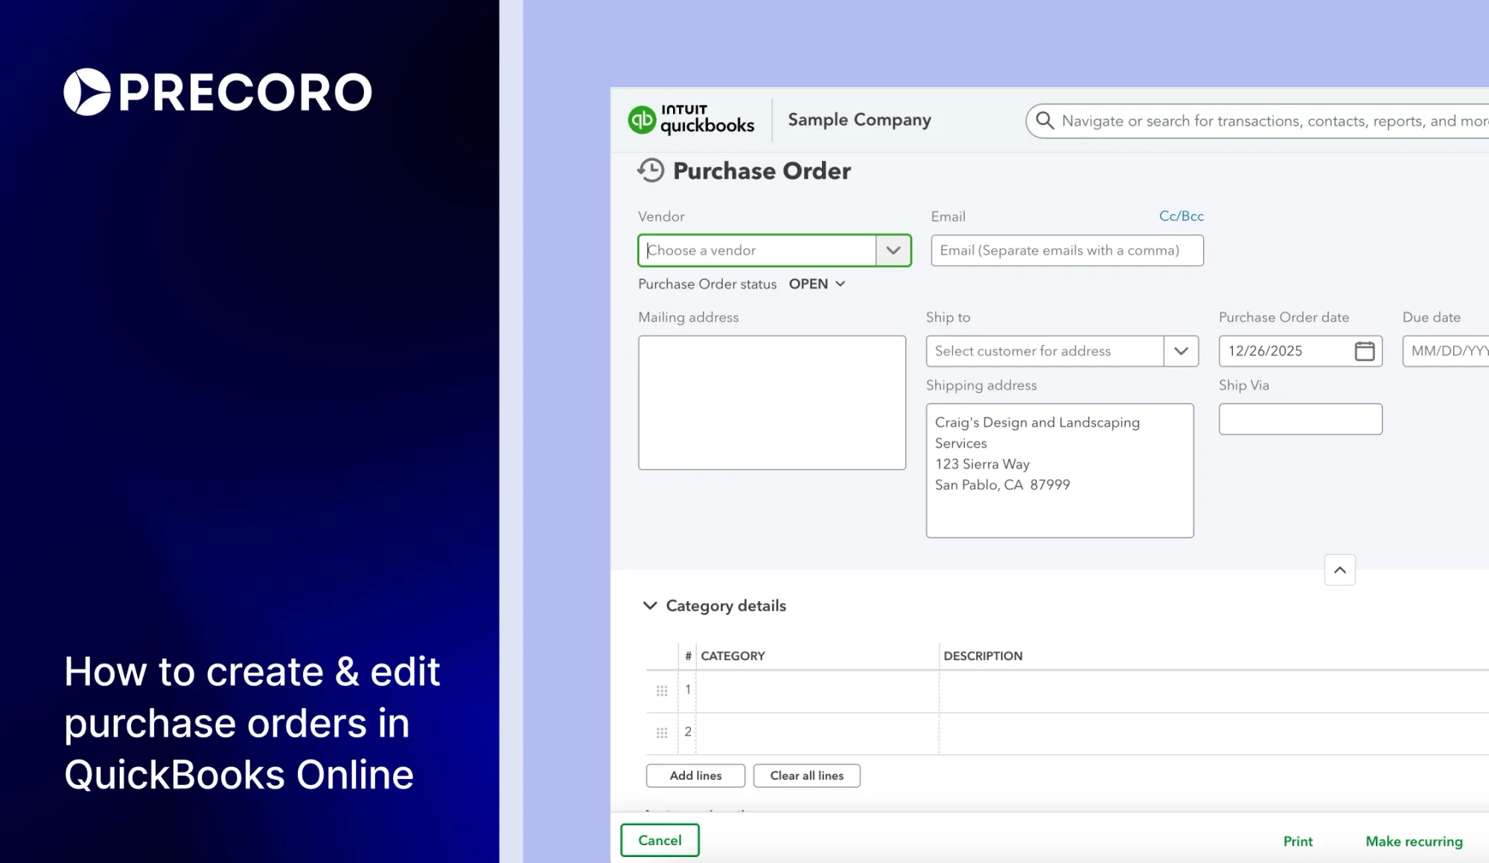Viewport: 1489px width, 863px height.
Task: Click the Due date field
Action: (x=1446, y=351)
